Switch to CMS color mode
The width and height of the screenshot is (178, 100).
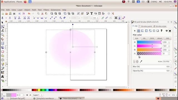coord(167,38)
